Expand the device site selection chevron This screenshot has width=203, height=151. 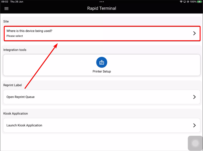(x=194, y=33)
